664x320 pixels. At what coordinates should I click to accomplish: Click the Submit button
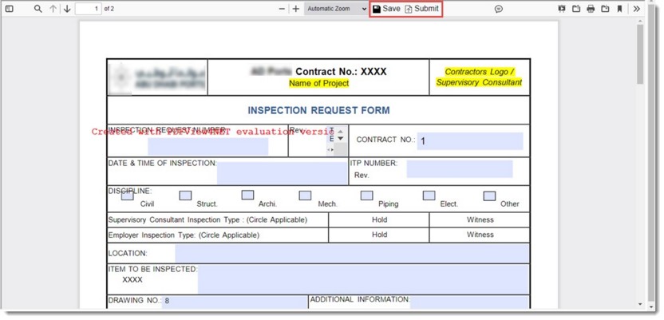tap(421, 9)
